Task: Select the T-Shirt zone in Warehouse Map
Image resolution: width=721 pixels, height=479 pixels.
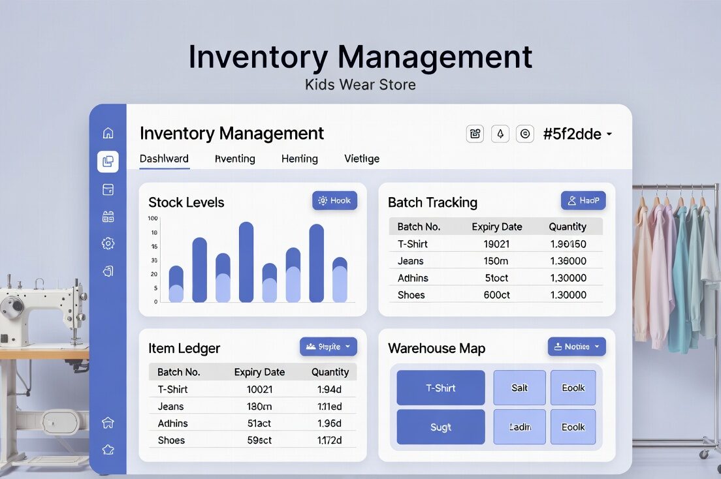Action: (441, 388)
